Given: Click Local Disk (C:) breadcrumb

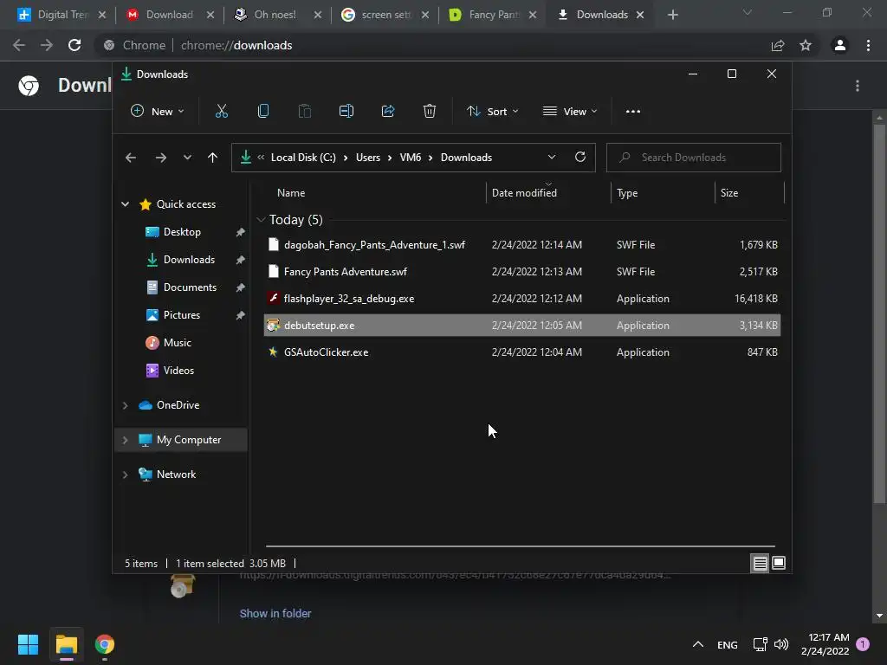Looking at the screenshot, I should pos(303,158).
